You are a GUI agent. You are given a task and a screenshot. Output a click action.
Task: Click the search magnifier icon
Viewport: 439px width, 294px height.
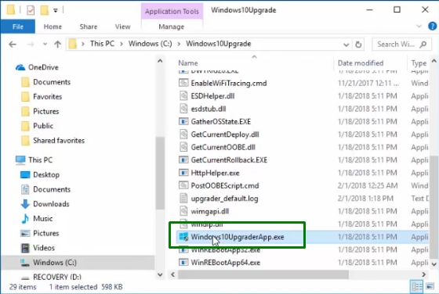pos(423,44)
